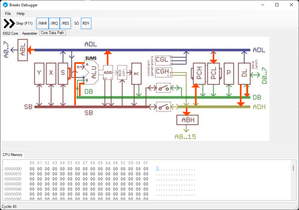The height and width of the screenshot is (210, 299).
Task: Click first byte at address 00000000
Action: click(32, 169)
